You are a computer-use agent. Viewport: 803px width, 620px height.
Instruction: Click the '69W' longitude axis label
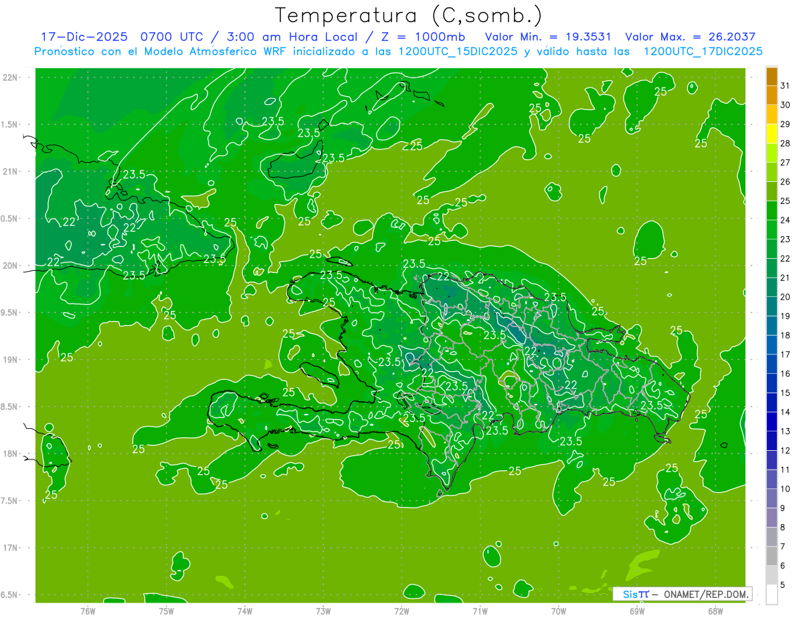(x=637, y=611)
